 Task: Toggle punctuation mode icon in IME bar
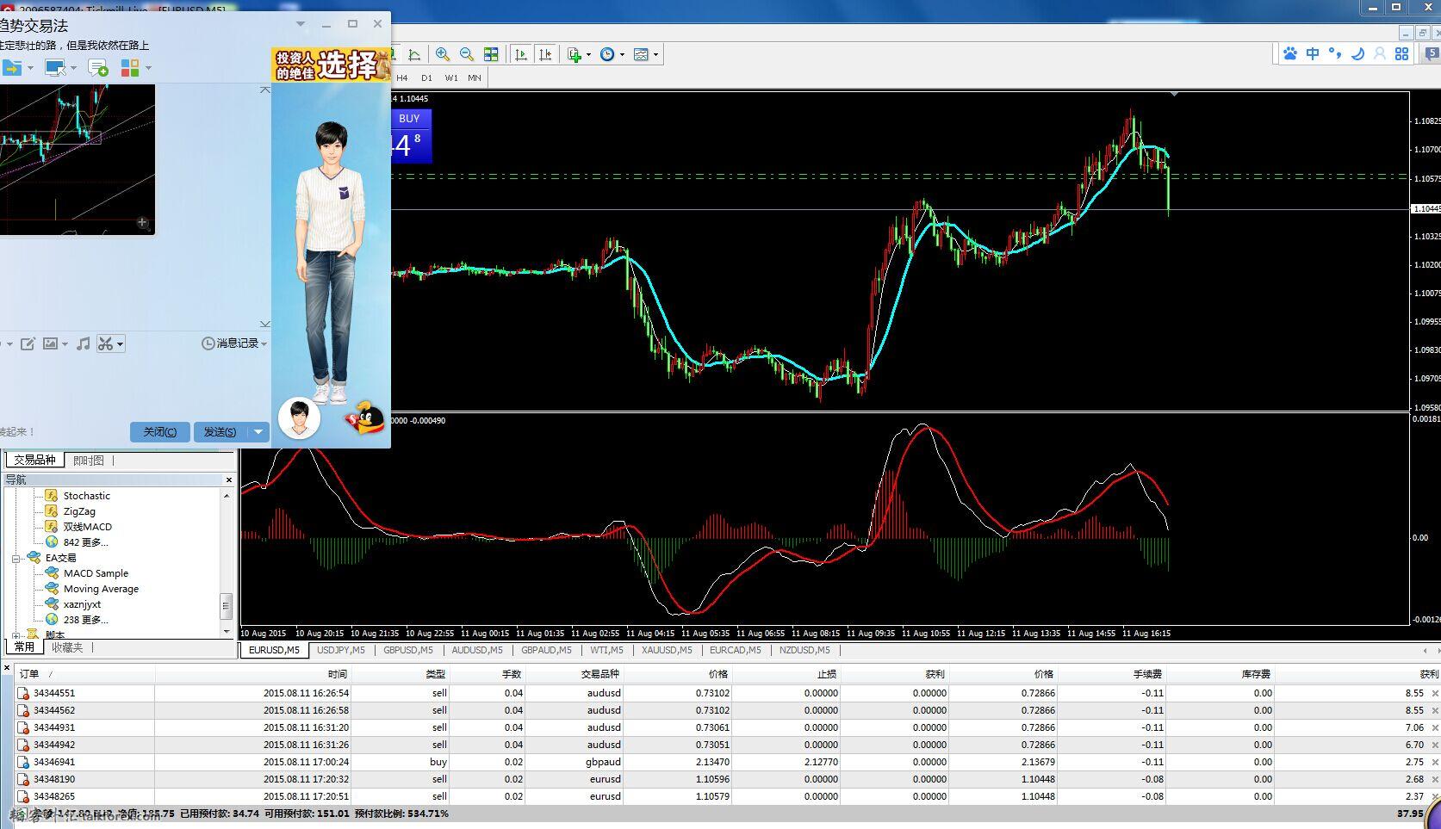pos(1335,53)
